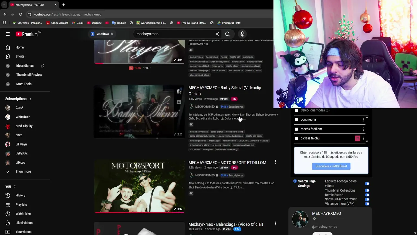The image size is (417, 235).
Task: Open the Search Page Settings icon
Action: (x=295, y=181)
